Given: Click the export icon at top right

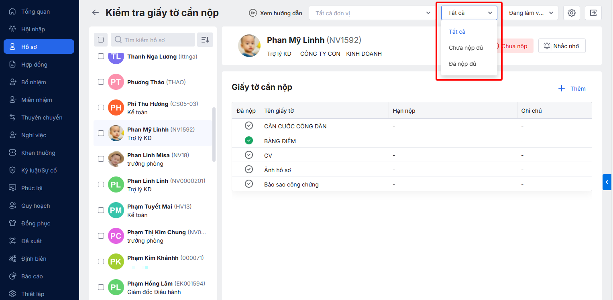Looking at the screenshot, I should (x=593, y=13).
